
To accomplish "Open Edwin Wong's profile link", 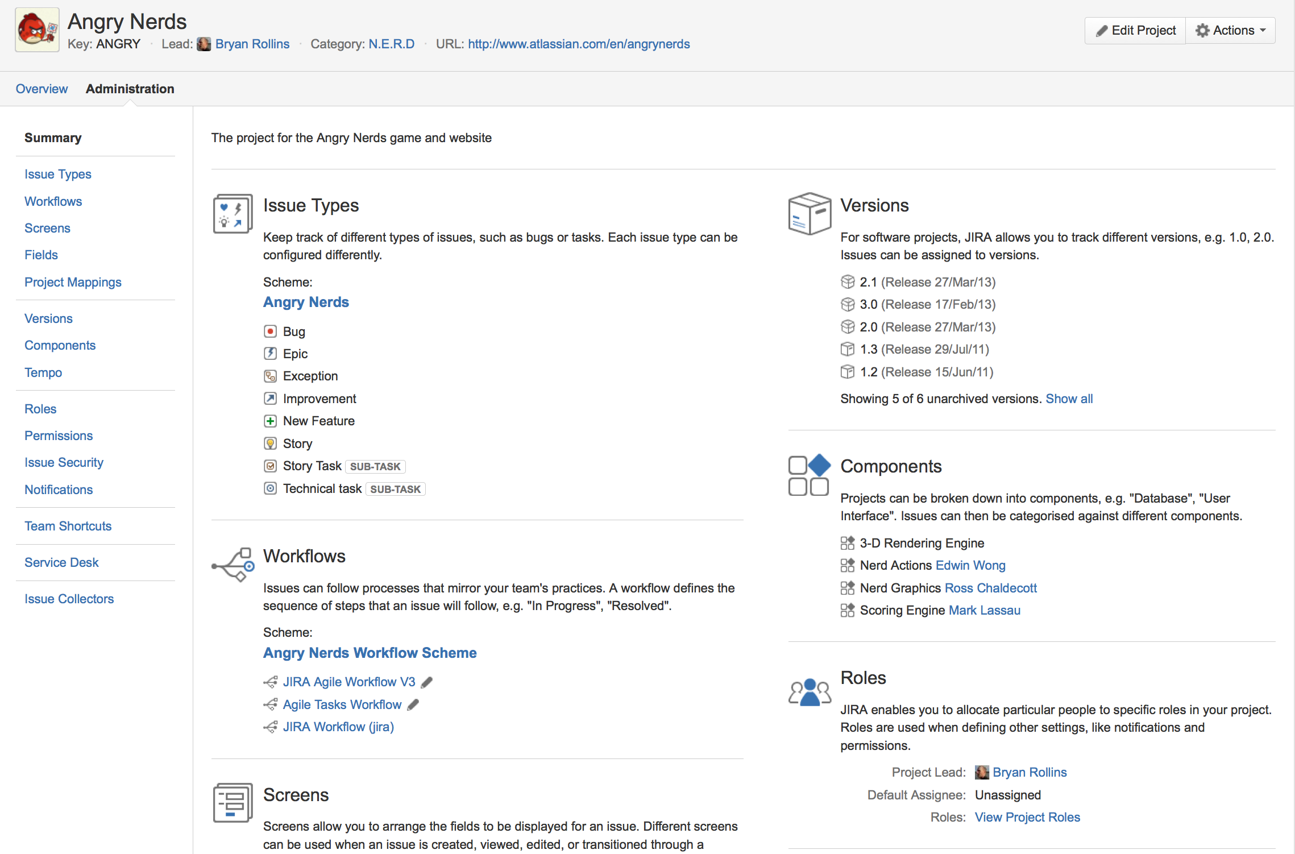I will click(x=970, y=565).
